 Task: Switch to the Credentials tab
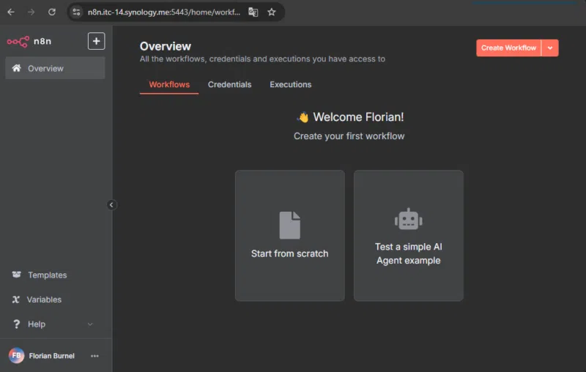[229, 84]
